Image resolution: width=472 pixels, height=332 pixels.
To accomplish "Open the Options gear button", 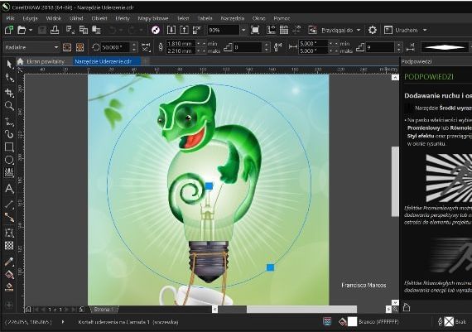I will [373, 30].
